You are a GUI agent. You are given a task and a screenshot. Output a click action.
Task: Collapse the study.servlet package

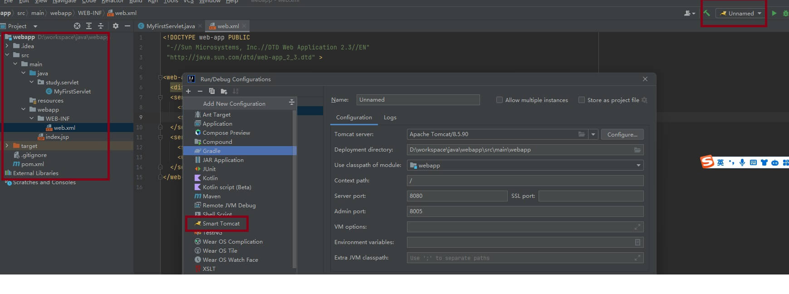click(31, 82)
